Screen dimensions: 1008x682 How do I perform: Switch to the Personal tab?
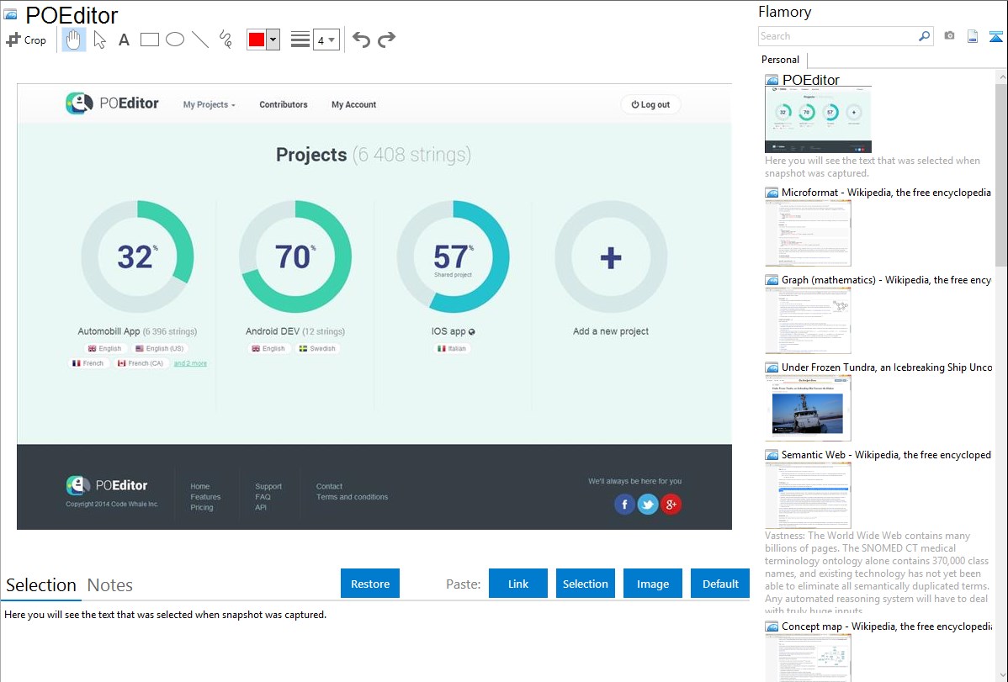(781, 60)
